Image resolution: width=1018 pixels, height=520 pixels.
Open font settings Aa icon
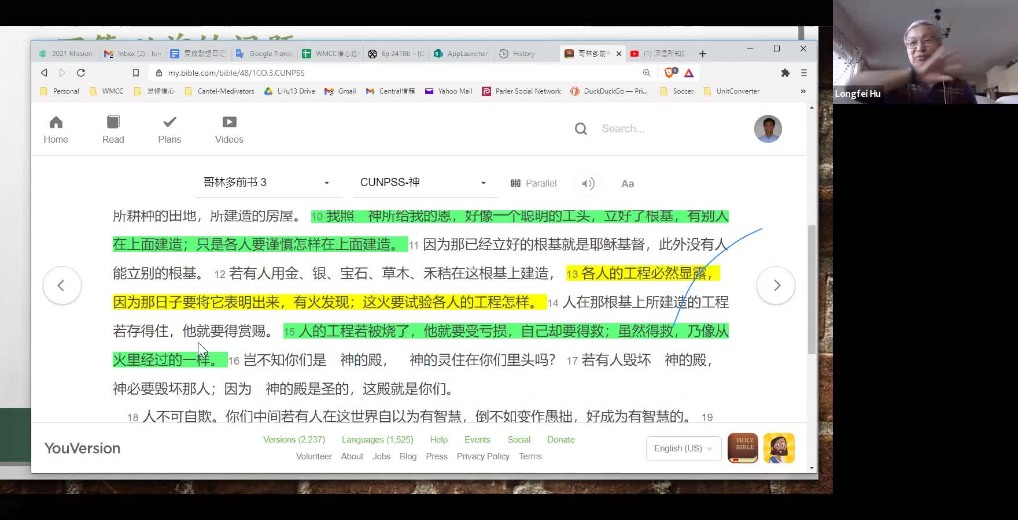coord(628,184)
